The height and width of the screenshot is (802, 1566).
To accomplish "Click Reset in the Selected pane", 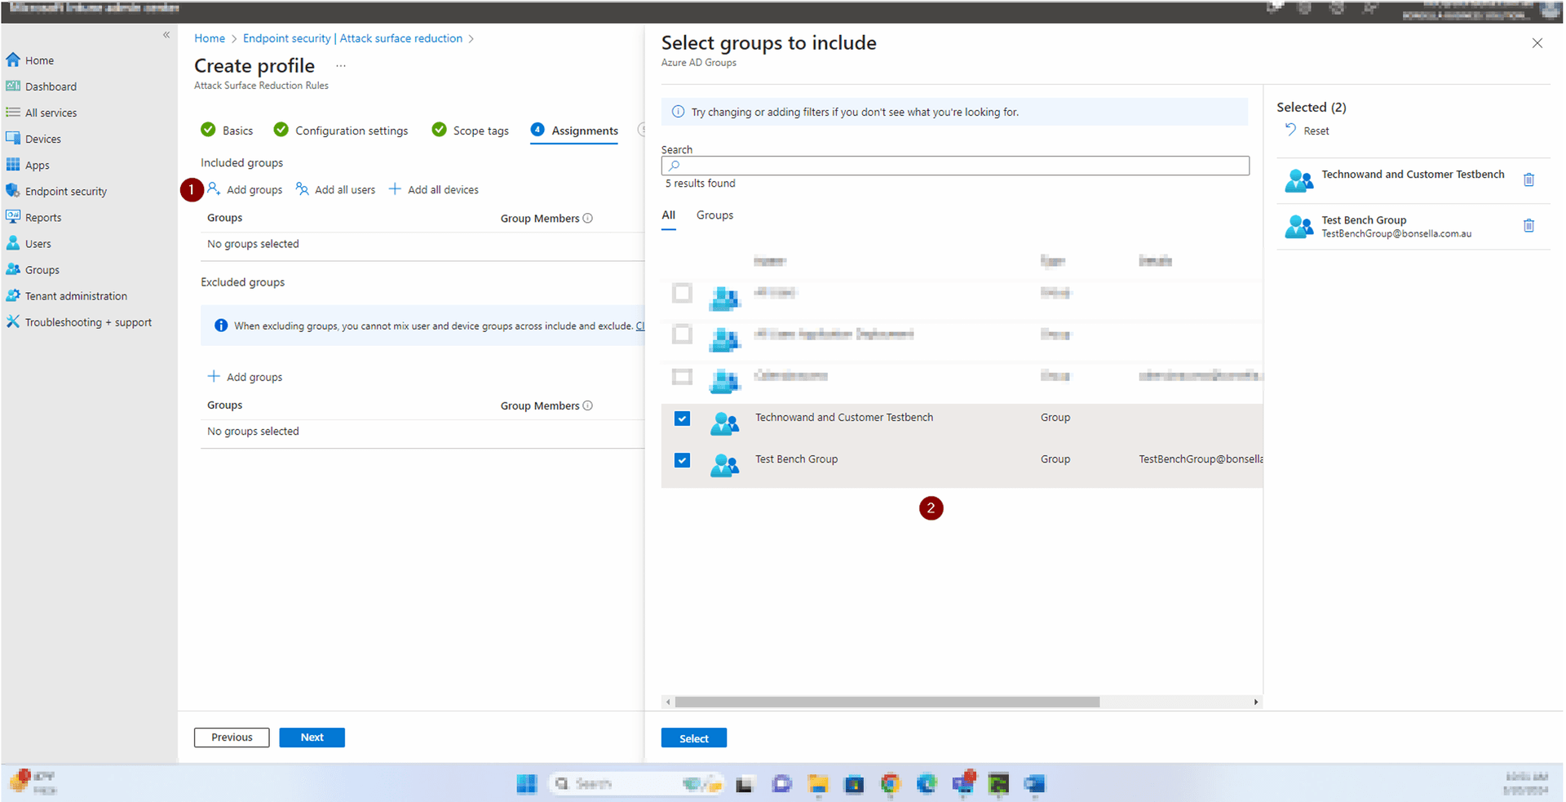I will [x=1307, y=131].
